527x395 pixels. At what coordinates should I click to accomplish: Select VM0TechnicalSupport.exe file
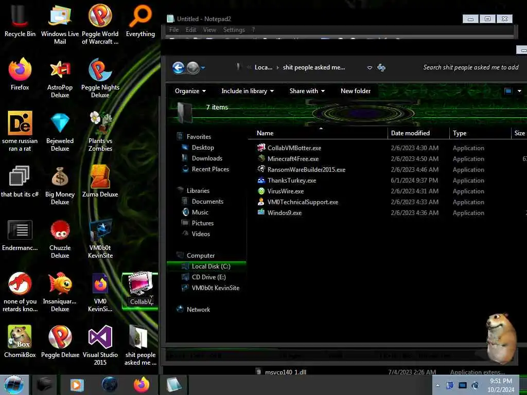pyautogui.click(x=298, y=202)
